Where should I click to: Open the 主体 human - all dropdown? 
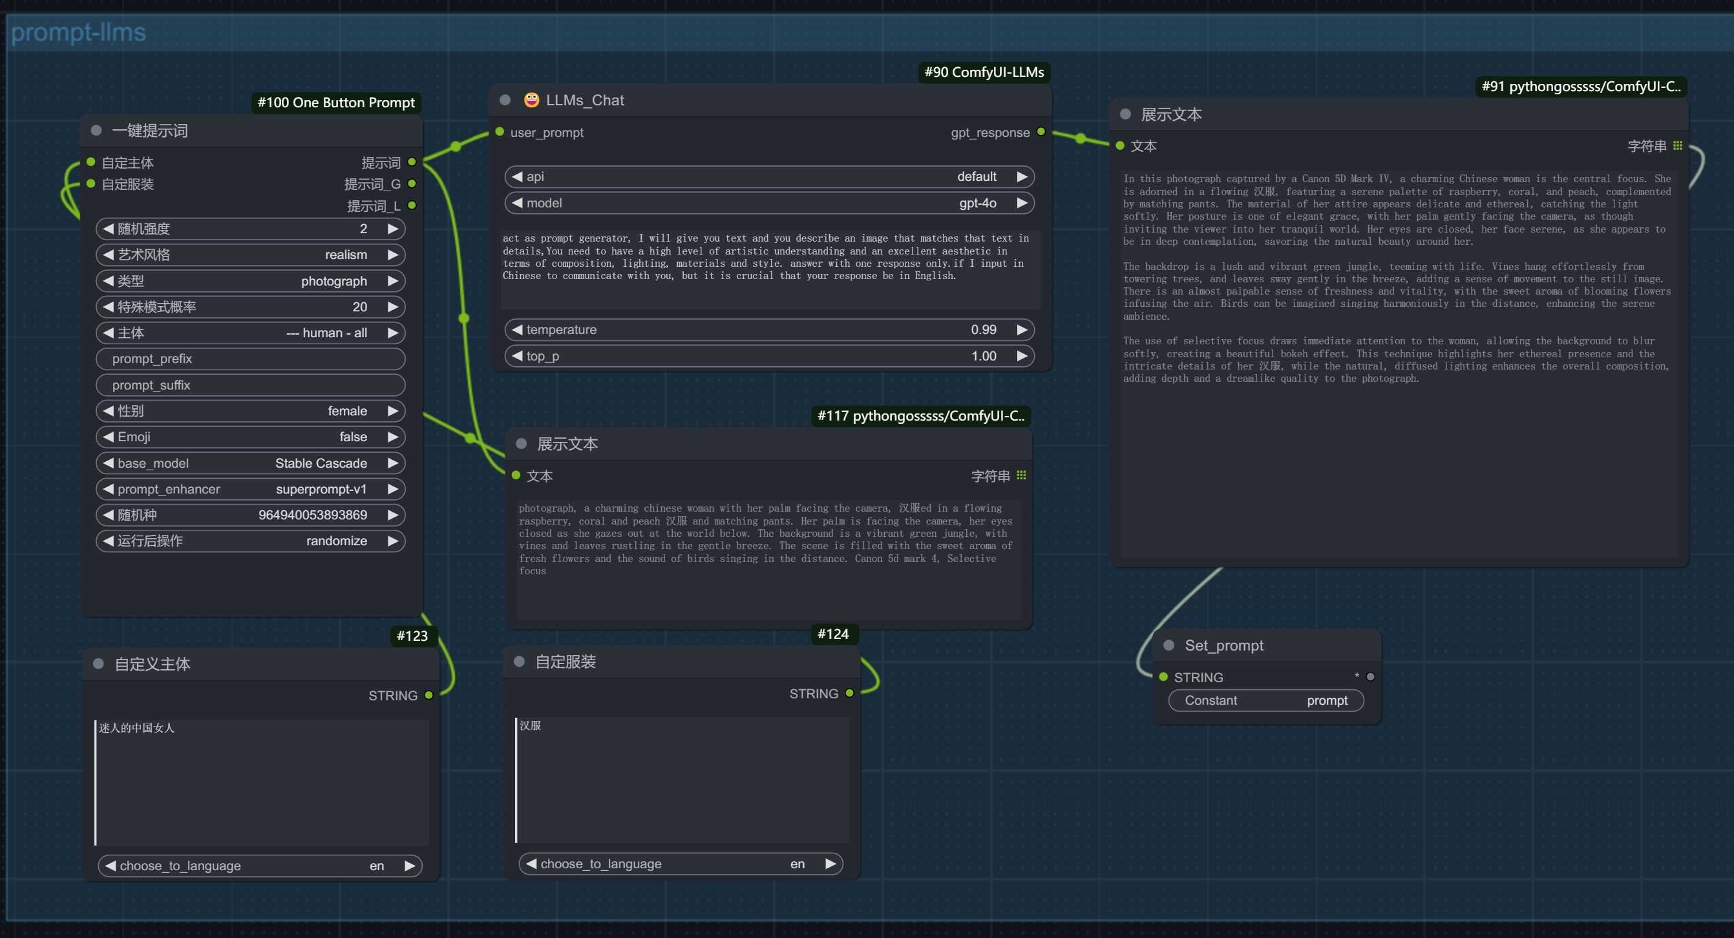point(250,333)
